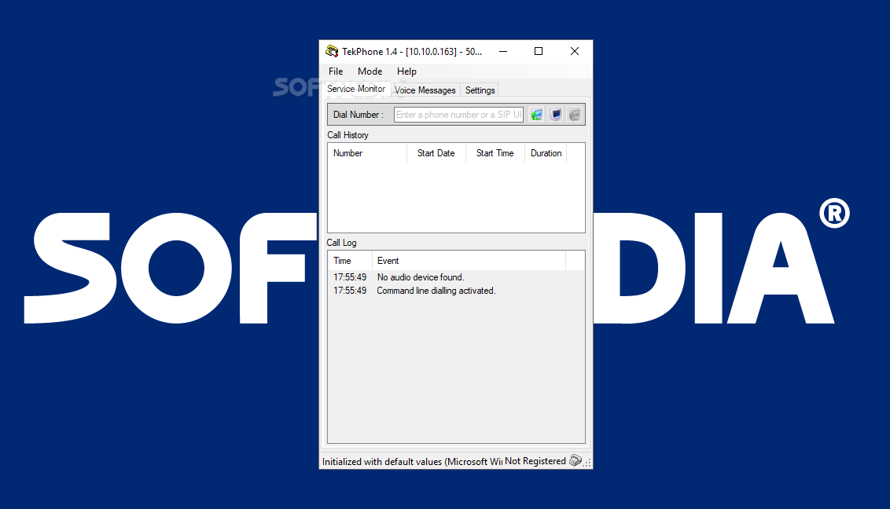Click the greyed-out hang up icon
The width and height of the screenshot is (890, 509).
tap(575, 115)
